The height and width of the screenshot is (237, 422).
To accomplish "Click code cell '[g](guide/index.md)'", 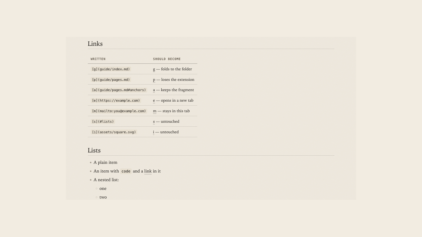I will coord(111,69).
